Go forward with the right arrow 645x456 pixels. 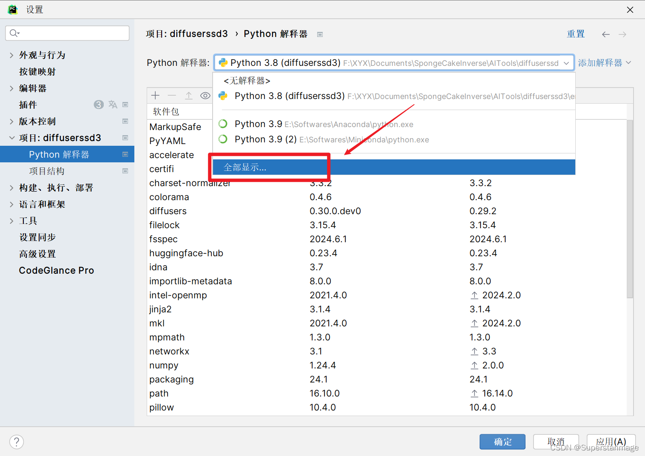(x=622, y=34)
